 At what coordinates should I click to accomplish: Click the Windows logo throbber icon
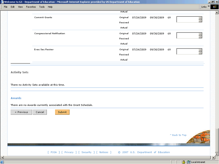[x=215, y=7]
